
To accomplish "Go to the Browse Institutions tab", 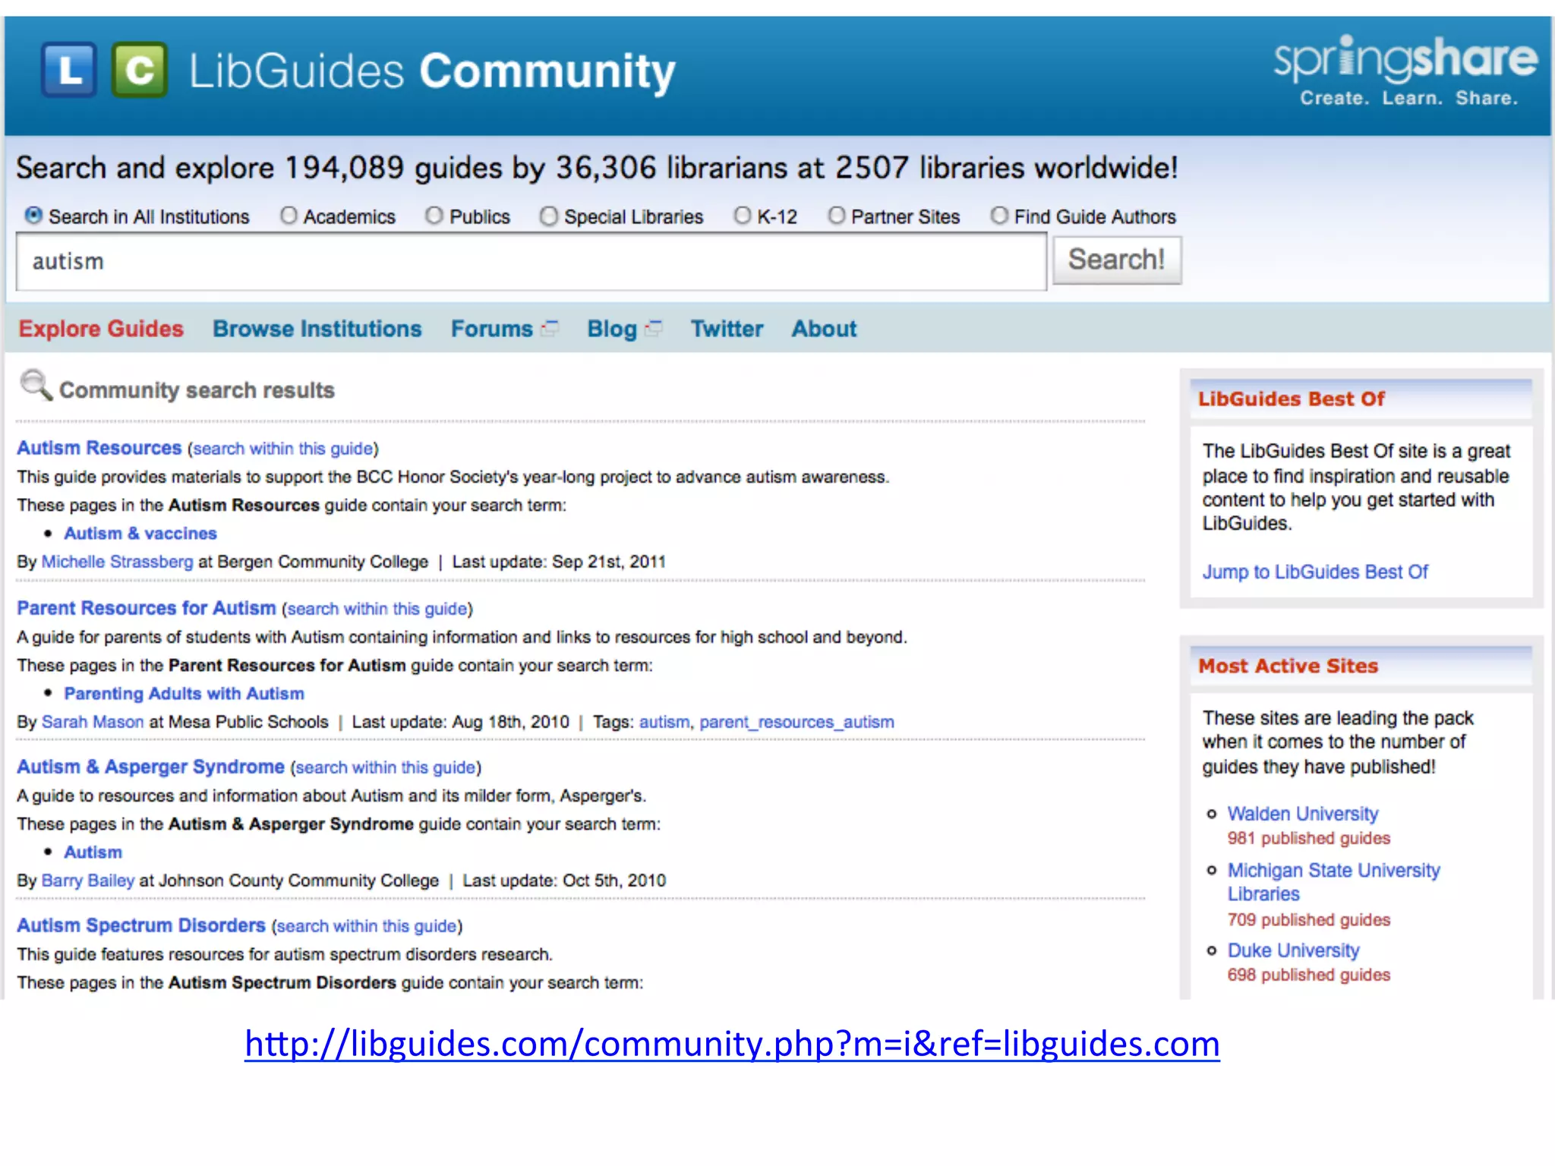I will 317,329.
